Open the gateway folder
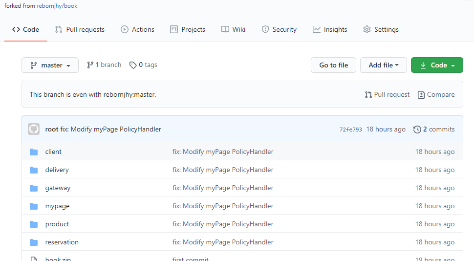 pos(58,188)
